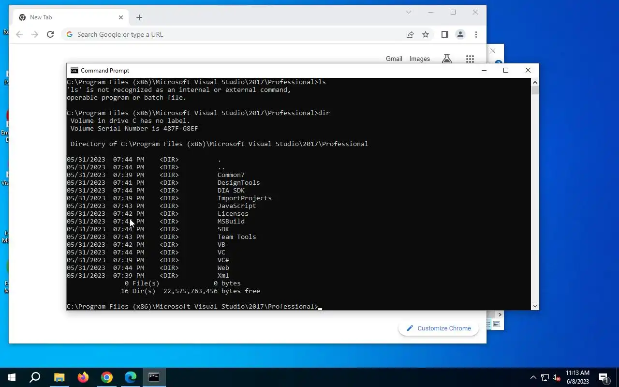619x387 pixels.
Task: Open taskbar clock and date
Action: (577, 377)
